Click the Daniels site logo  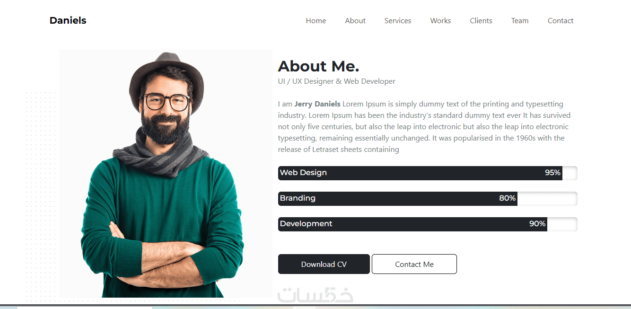click(68, 20)
